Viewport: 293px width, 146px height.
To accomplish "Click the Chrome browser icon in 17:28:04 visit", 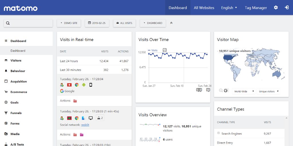I will (x=77, y=85).
